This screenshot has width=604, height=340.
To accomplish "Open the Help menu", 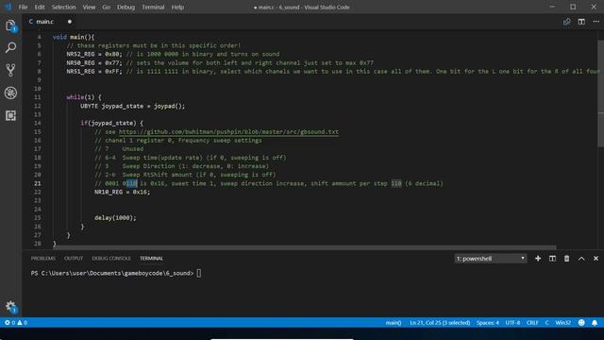I will pyautogui.click(x=177, y=7).
